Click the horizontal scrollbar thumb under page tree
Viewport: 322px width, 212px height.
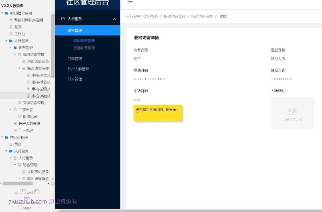point(18,183)
